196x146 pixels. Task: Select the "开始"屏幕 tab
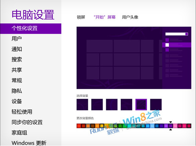[104, 17]
